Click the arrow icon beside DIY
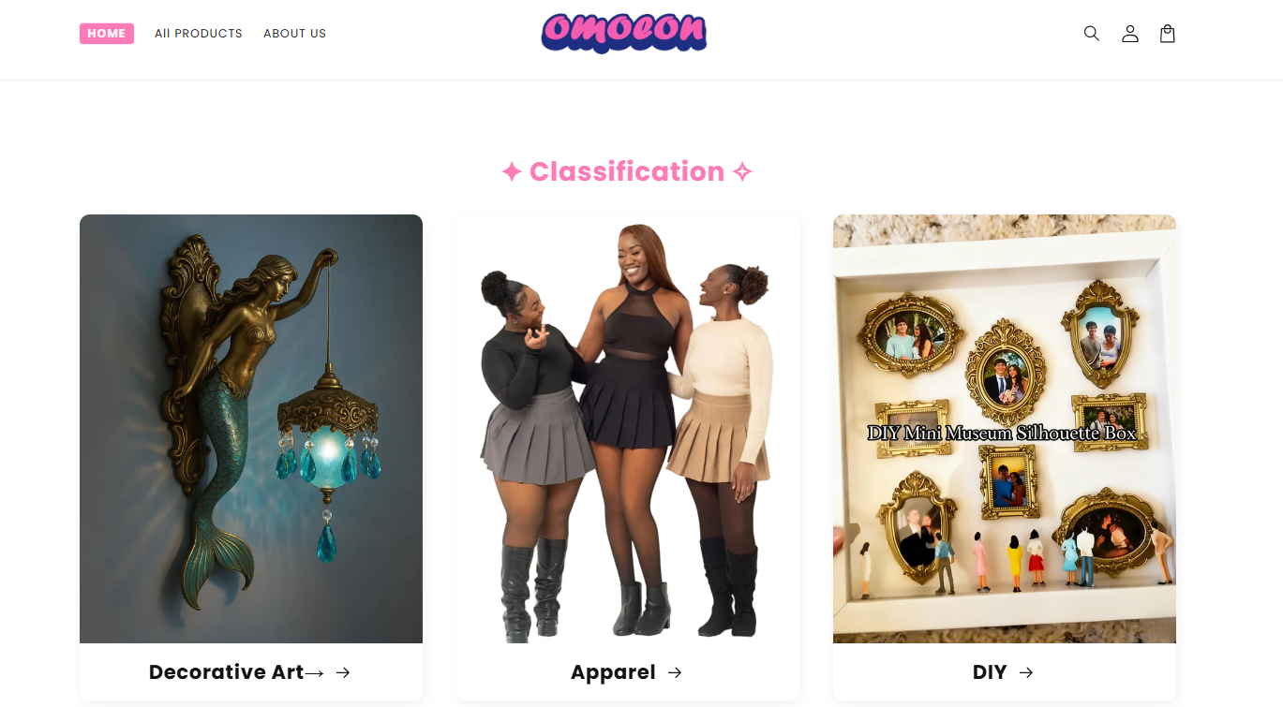This screenshot has width=1283, height=707. [x=1026, y=672]
